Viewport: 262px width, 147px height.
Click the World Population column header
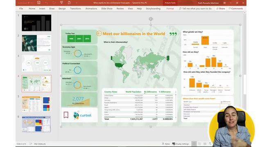(133, 92)
